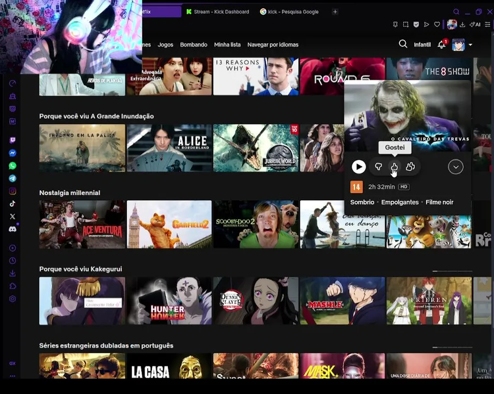Open downloads icon in the sidebar
Screen dimensions: 494x394
coord(12,273)
